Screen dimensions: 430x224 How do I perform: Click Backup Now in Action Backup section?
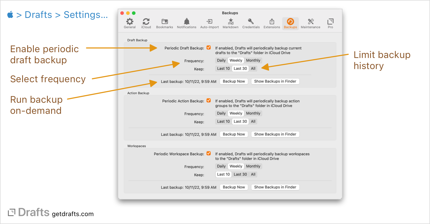click(234, 134)
